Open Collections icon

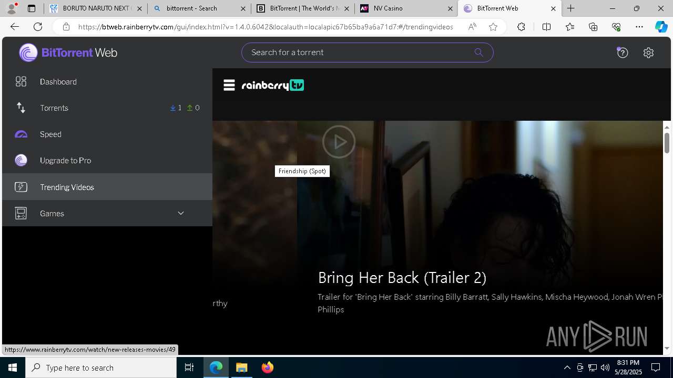[593, 27]
